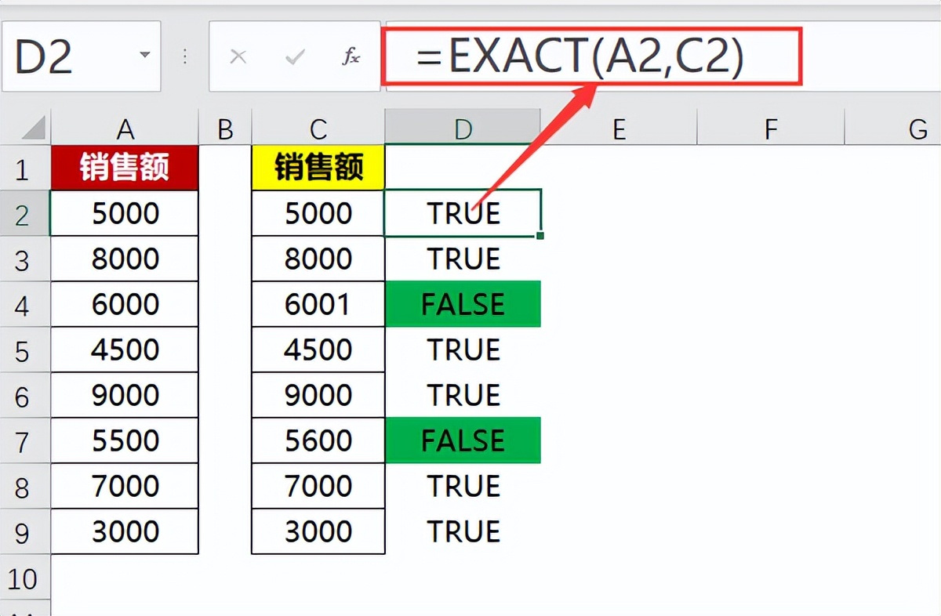
Task: Select cell D6 showing TRUE
Action: 463,394
